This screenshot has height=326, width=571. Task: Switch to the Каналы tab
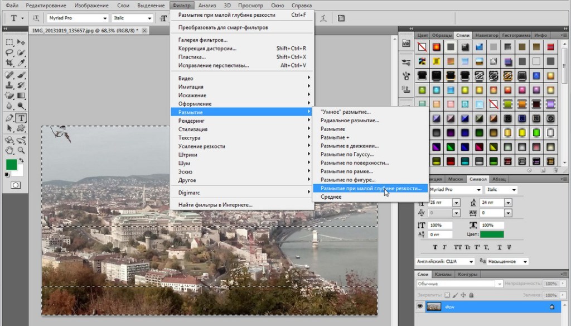pyautogui.click(x=443, y=274)
